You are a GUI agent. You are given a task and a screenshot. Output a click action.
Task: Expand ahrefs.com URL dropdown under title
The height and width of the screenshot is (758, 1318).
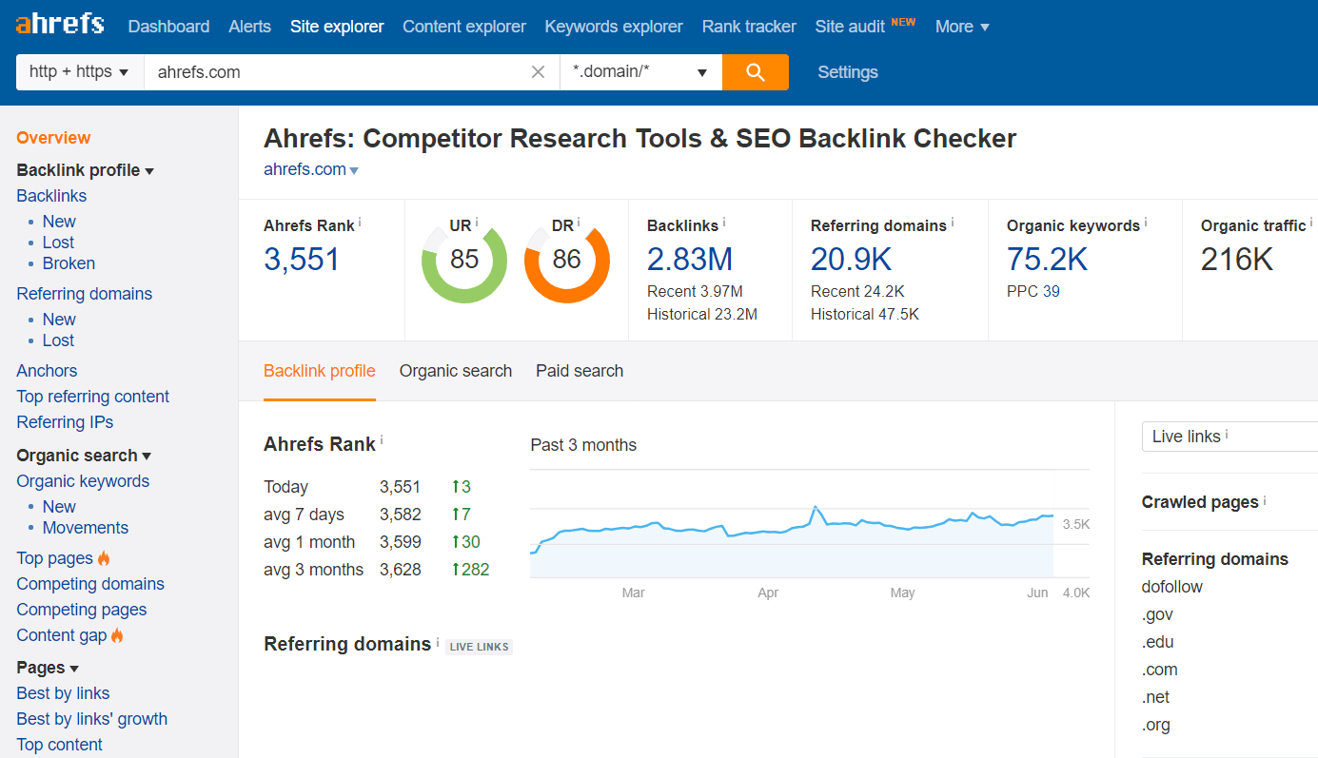pos(354,170)
